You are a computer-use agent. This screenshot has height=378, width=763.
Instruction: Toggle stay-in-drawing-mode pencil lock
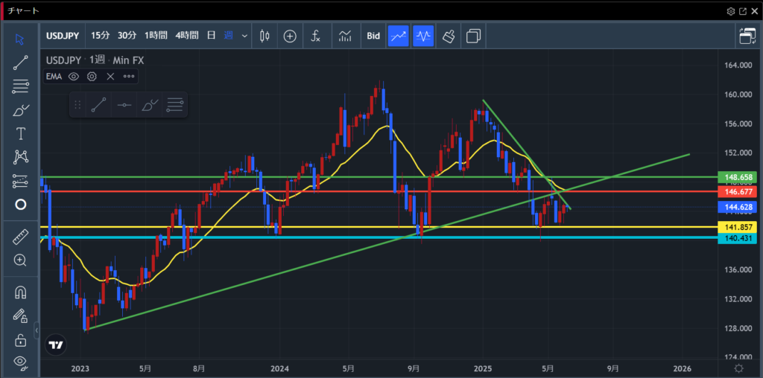click(20, 316)
